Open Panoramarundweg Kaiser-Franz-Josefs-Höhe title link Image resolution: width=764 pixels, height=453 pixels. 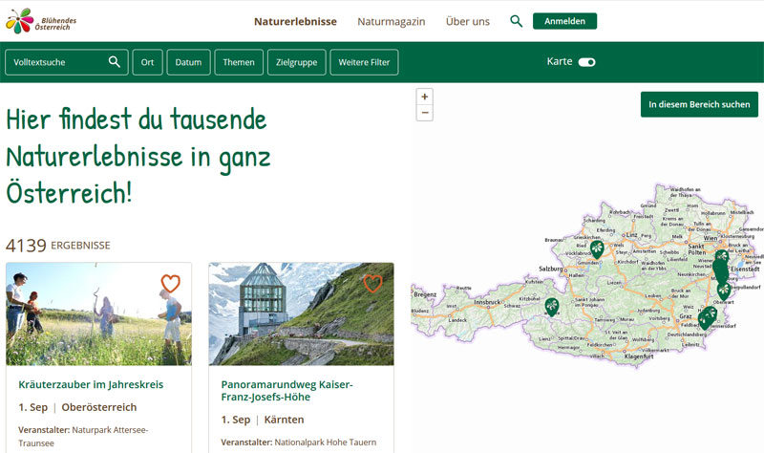pyautogui.click(x=287, y=391)
